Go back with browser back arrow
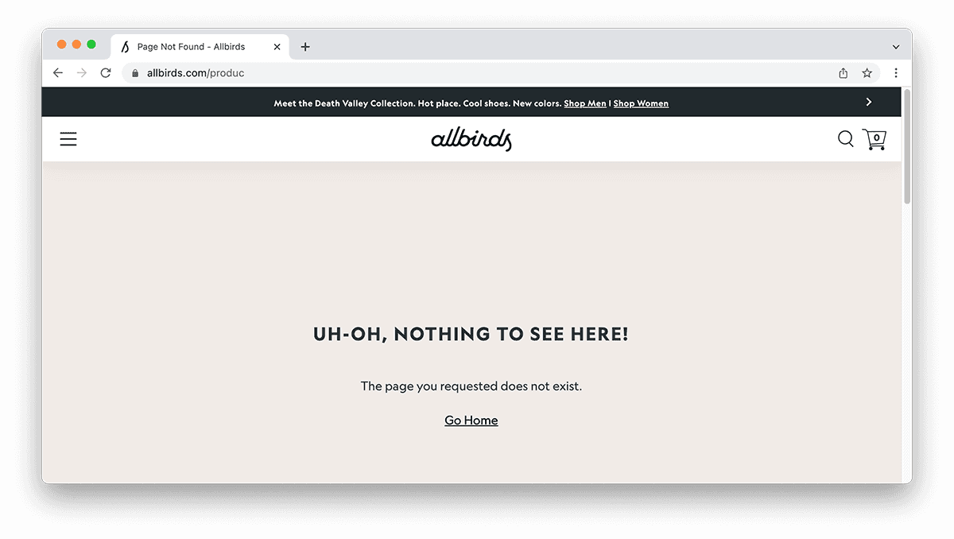 tap(58, 73)
